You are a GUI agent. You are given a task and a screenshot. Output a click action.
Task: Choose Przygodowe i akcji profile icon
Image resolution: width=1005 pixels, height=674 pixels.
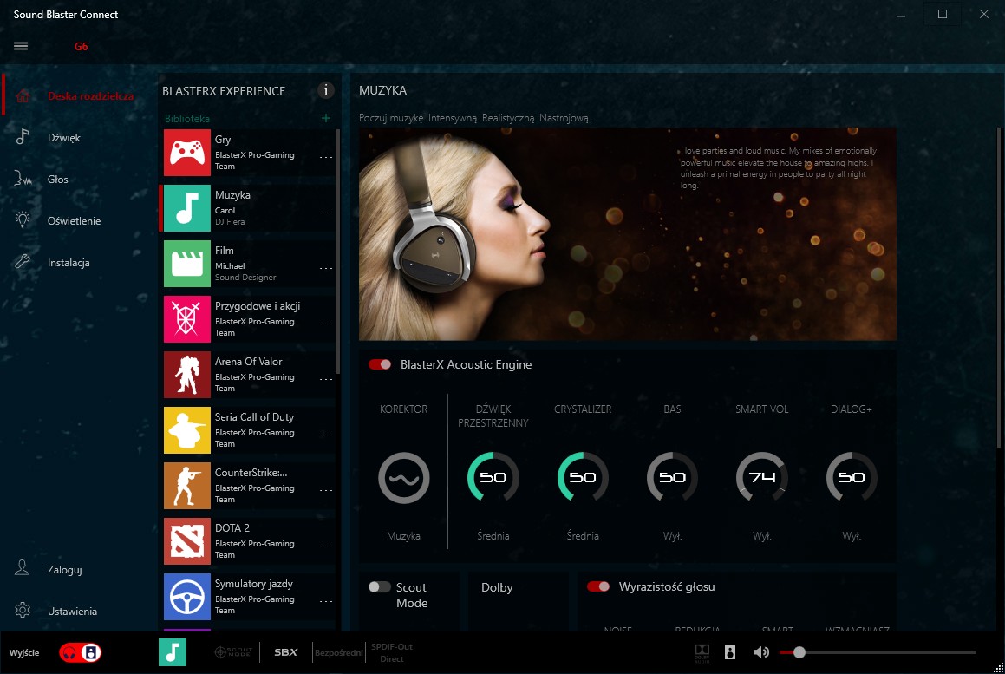click(186, 318)
